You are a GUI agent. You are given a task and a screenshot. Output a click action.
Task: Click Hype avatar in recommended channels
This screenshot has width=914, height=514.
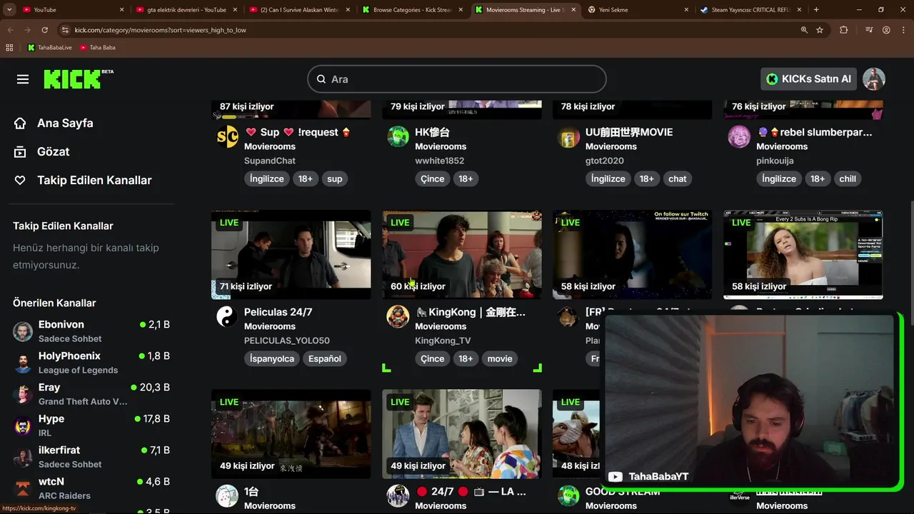23,425
